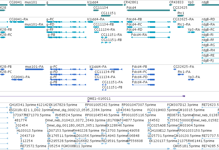Click the CG32625 gene label
This screenshot has height=150, width=219.
pyautogui.click(x=180, y=7)
